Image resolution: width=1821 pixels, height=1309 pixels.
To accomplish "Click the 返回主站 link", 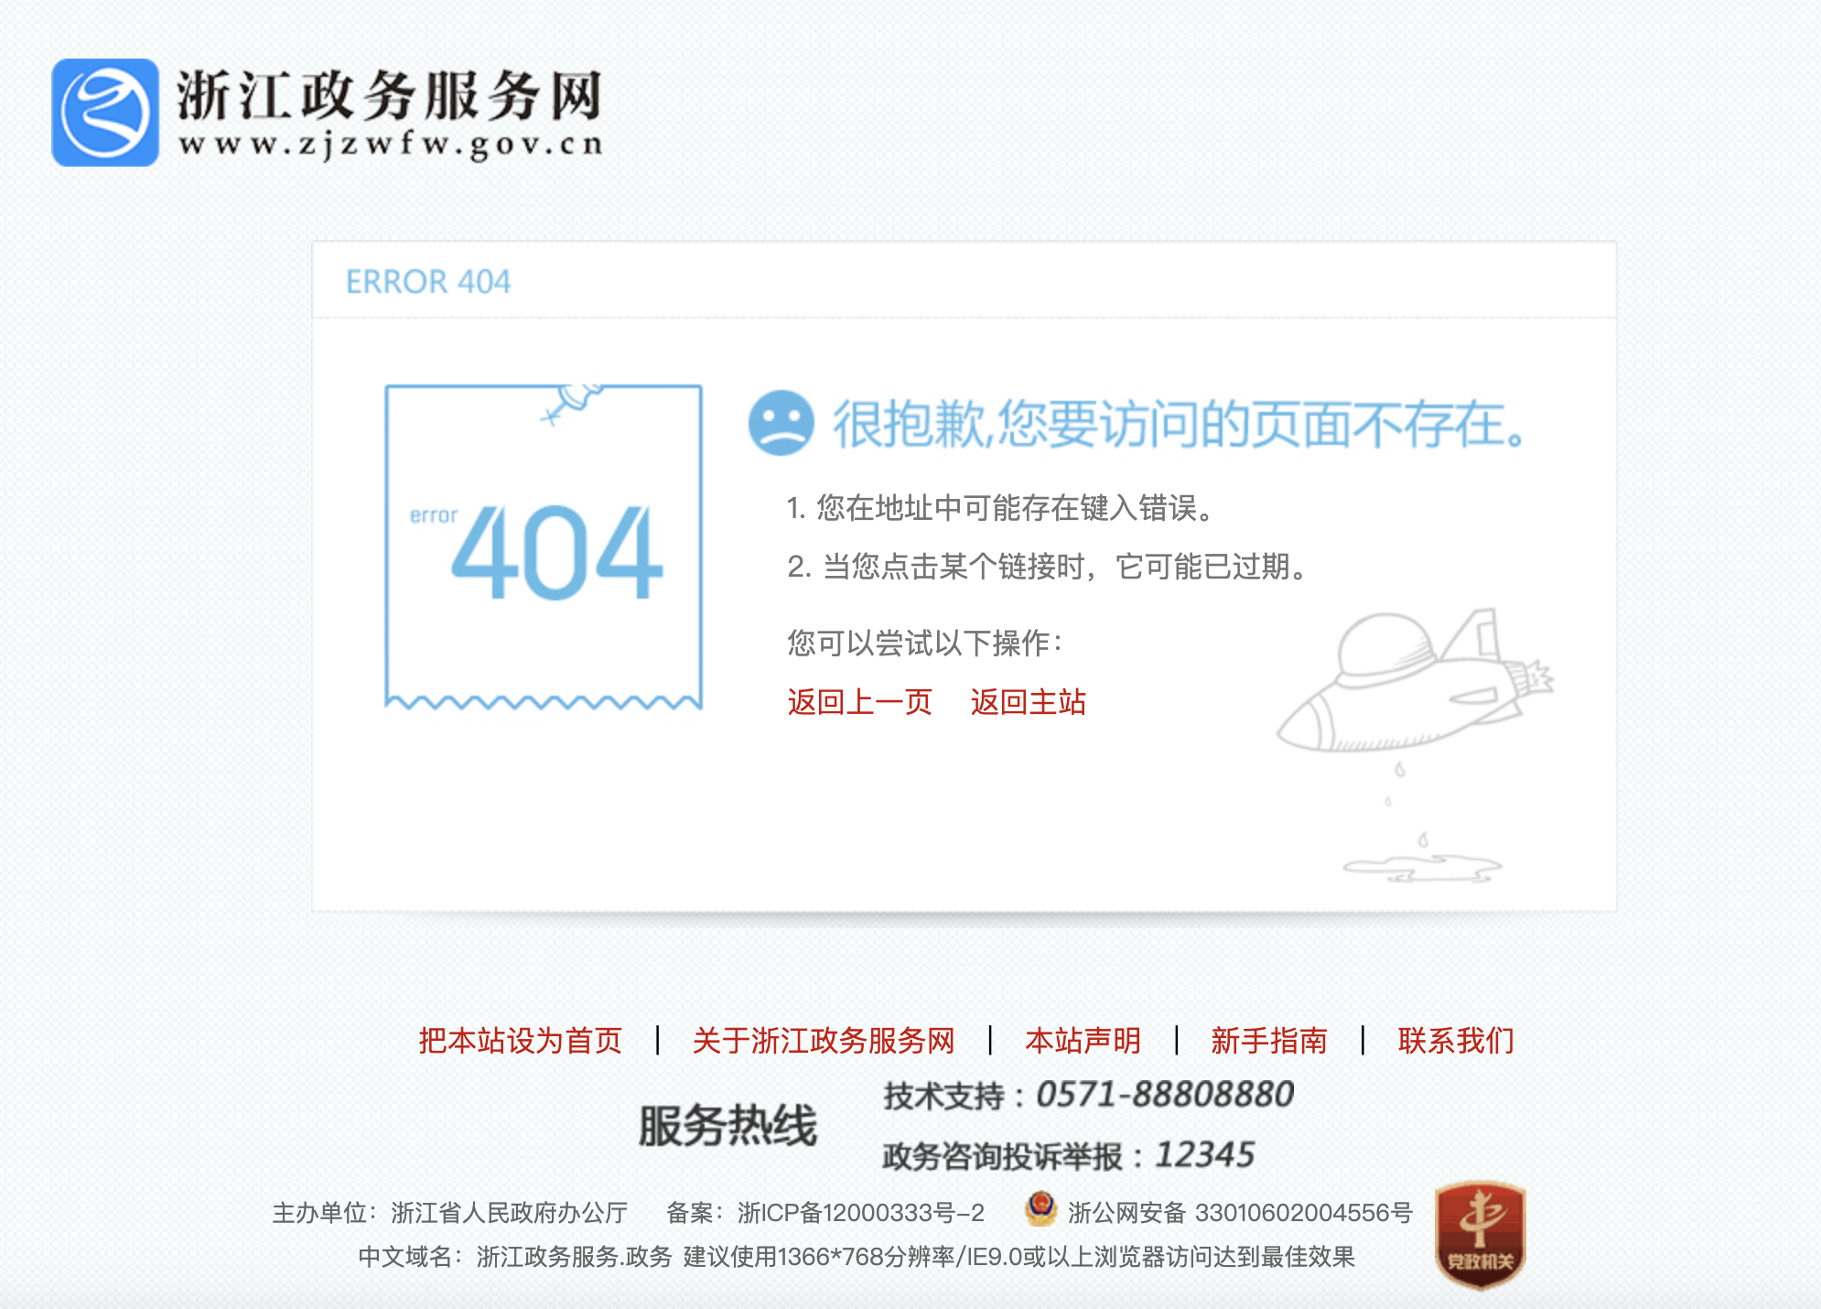I will click(x=1028, y=702).
